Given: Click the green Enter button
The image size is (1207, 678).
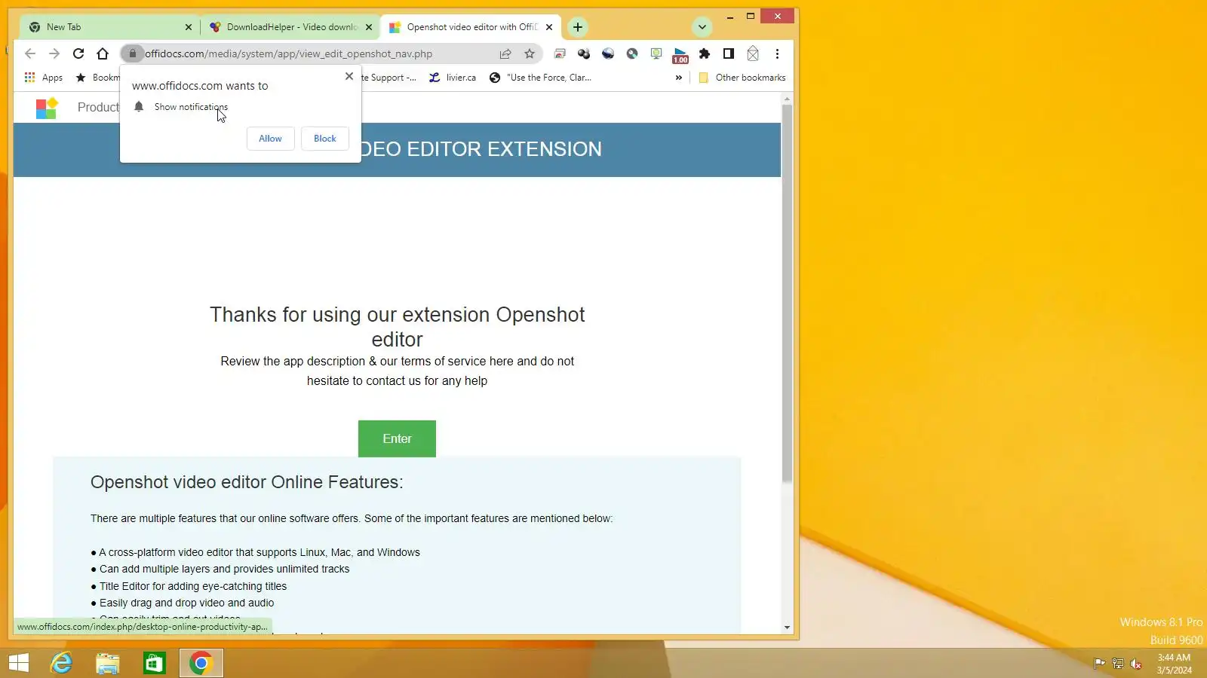Looking at the screenshot, I should pyautogui.click(x=397, y=438).
